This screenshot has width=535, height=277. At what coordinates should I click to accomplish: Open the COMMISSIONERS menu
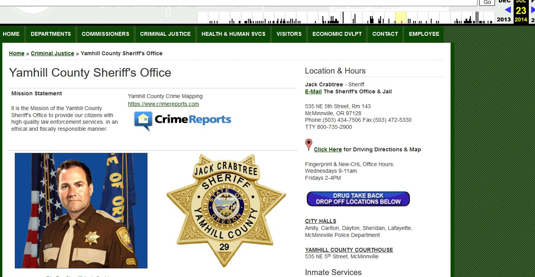tap(105, 34)
